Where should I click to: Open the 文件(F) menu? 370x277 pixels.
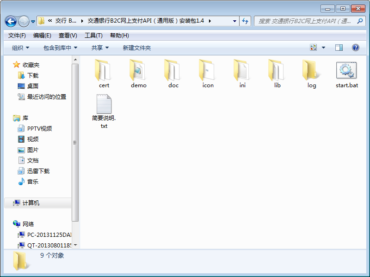(x=17, y=36)
